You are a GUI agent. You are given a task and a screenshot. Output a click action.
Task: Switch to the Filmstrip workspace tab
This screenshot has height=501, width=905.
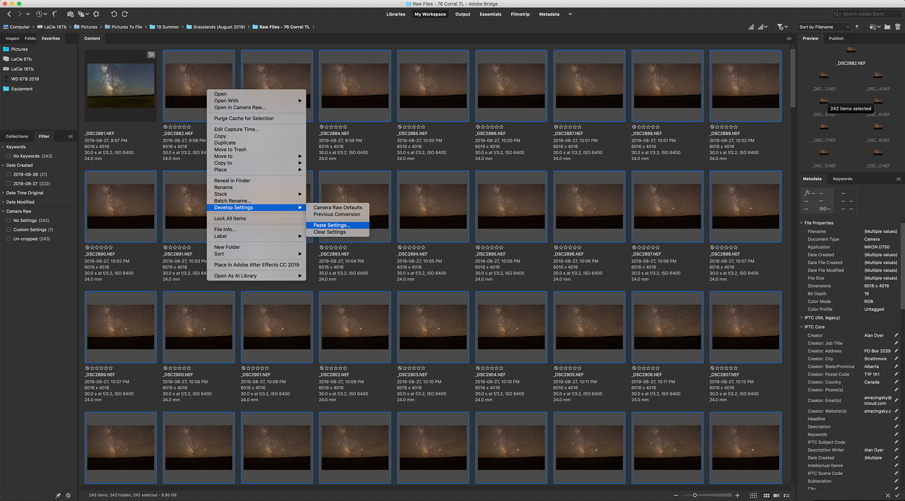[x=520, y=14]
